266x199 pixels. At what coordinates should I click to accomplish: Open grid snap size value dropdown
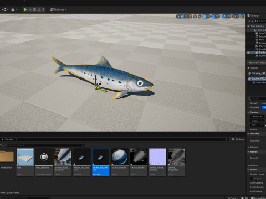pyautogui.click(x=208, y=17)
